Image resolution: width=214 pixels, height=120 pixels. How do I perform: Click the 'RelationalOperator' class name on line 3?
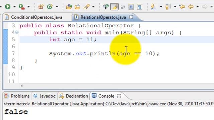pyautogui.click(x=101, y=26)
